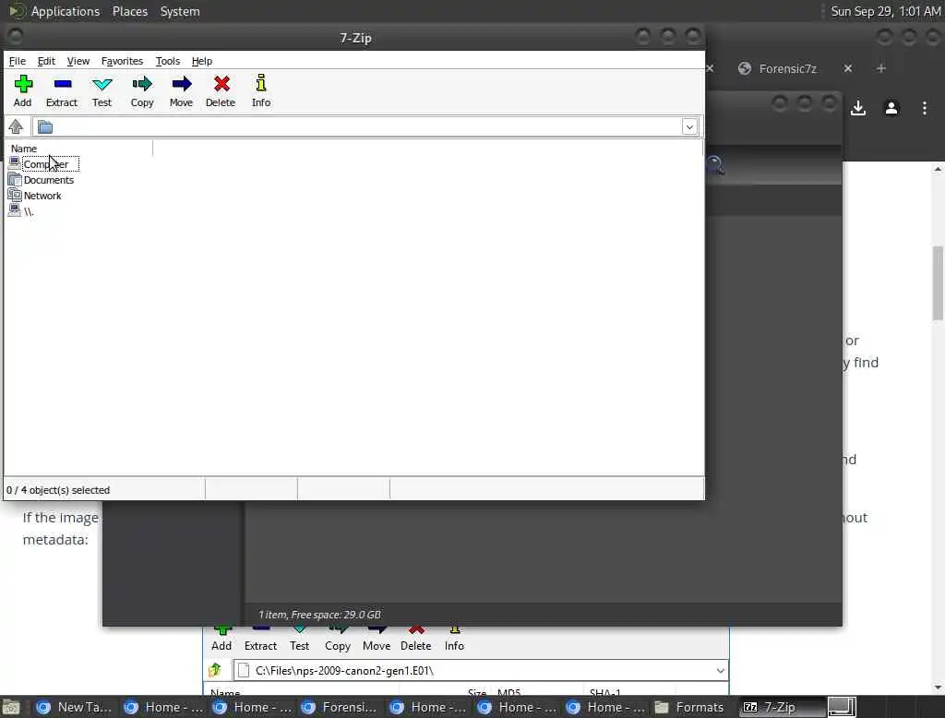This screenshot has height=718, width=945.
Task: Click the Move toolbar icon in 7-Zip
Action: tap(182, 91)
